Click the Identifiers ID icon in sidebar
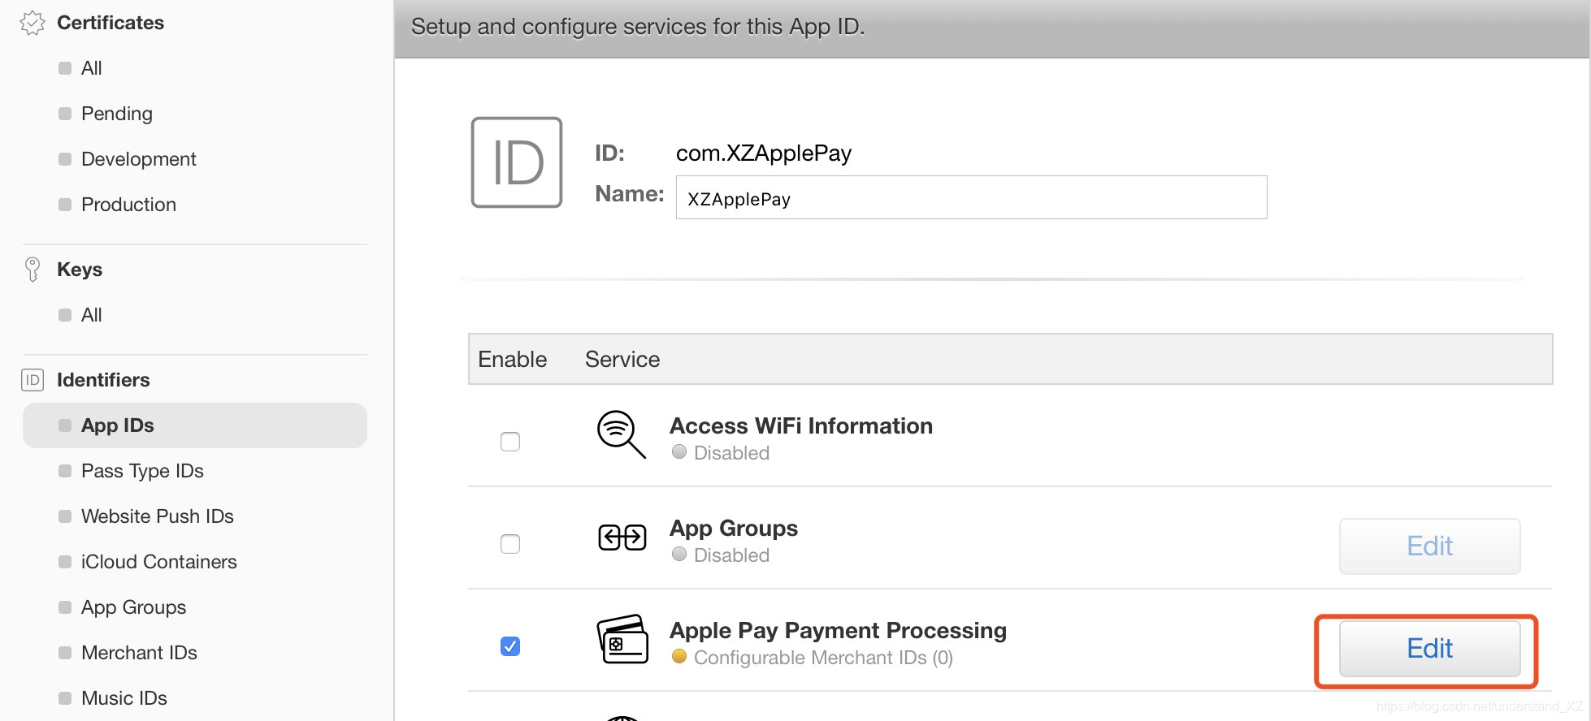1591x721 pixels. coord(33,380)
